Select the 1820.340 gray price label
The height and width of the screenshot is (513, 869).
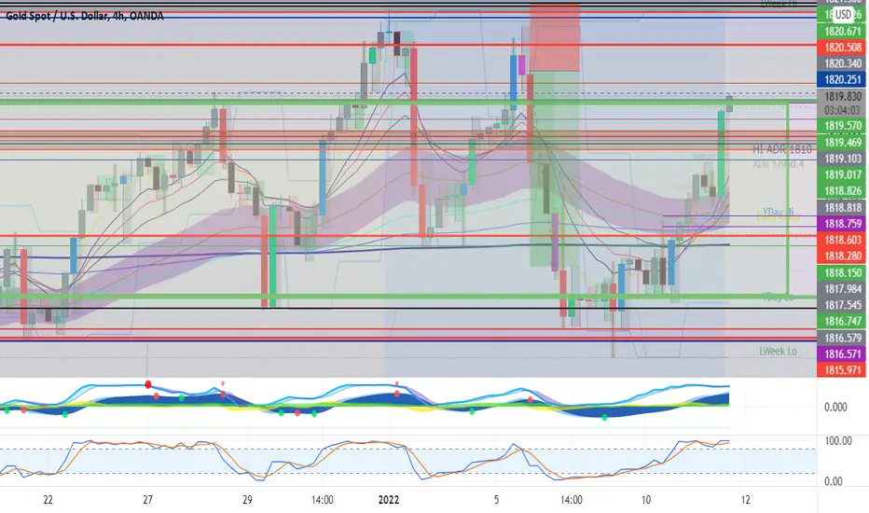(x=842, y=63)
